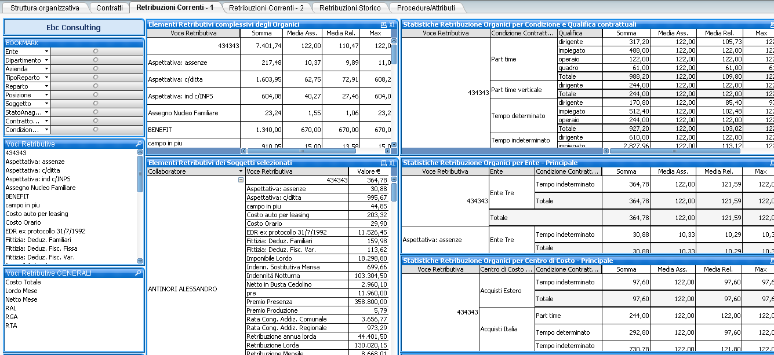774x355 pixels.
Task: Export Elementi Retributivi complessivi table to Excel (XL)
Action: pos(392,24)
